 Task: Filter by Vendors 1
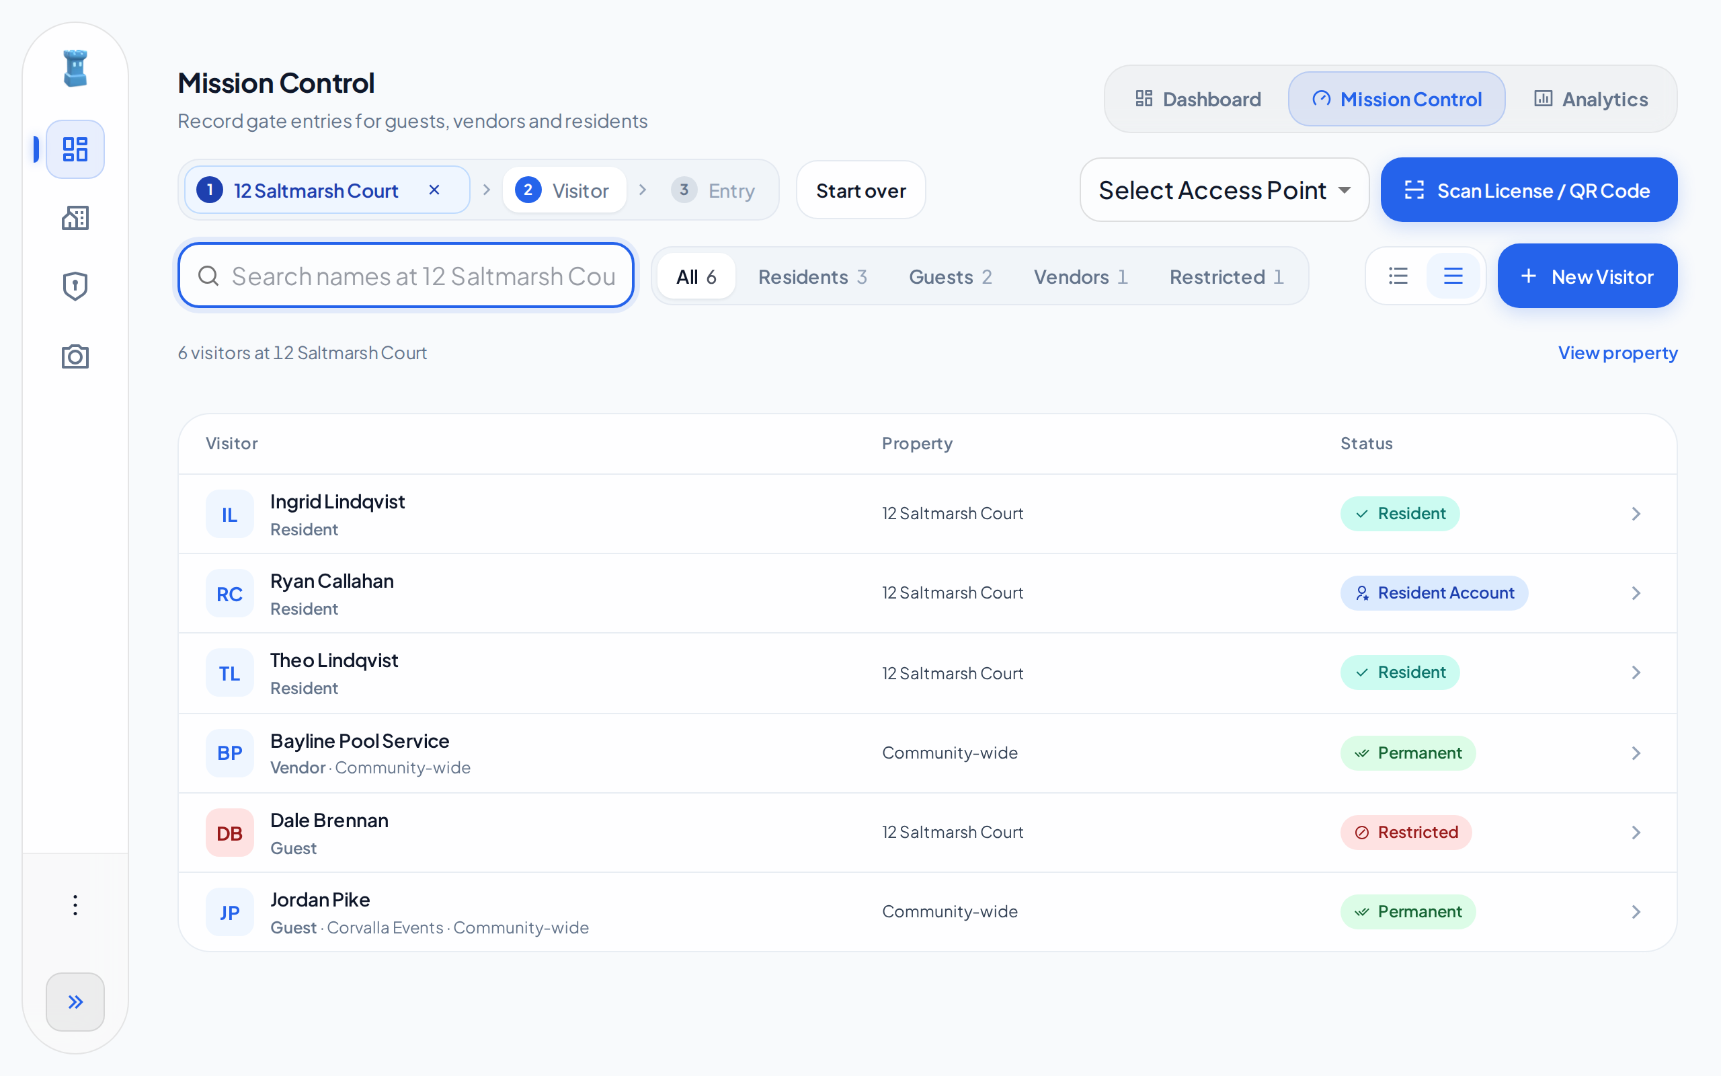pyautogui.click(x=1081, y=276)
